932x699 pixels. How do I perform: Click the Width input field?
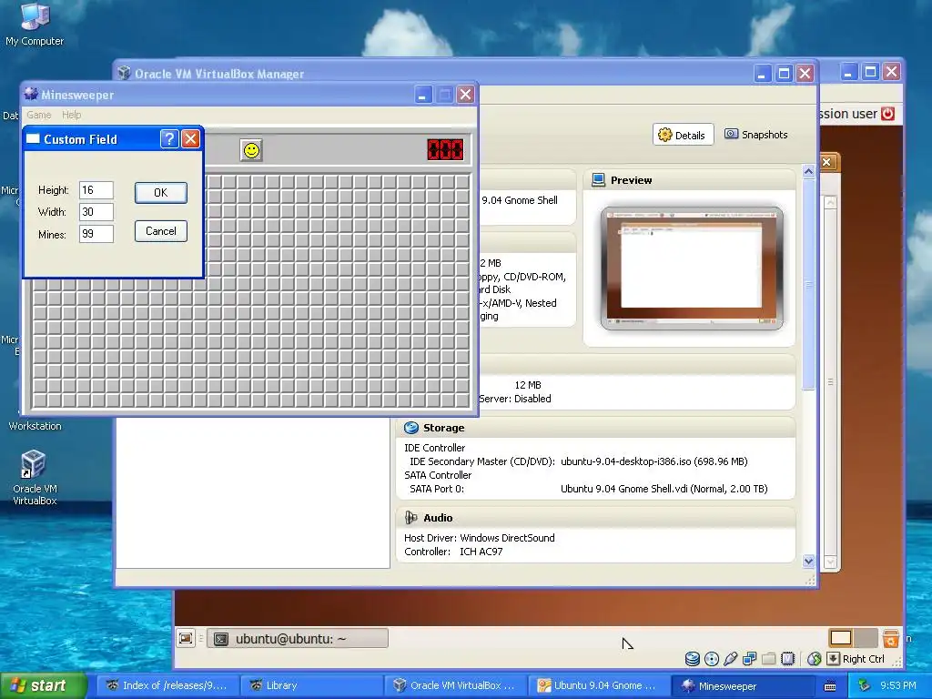(x=96, y=211)
